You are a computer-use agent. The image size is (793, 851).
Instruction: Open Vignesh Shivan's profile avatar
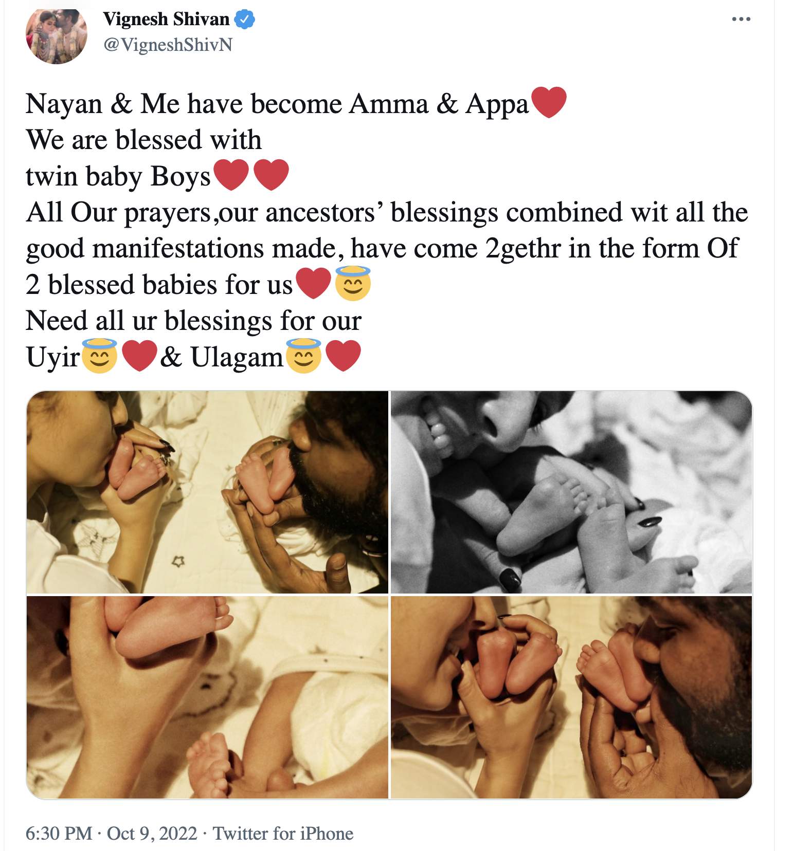click(x=57, y=34)
